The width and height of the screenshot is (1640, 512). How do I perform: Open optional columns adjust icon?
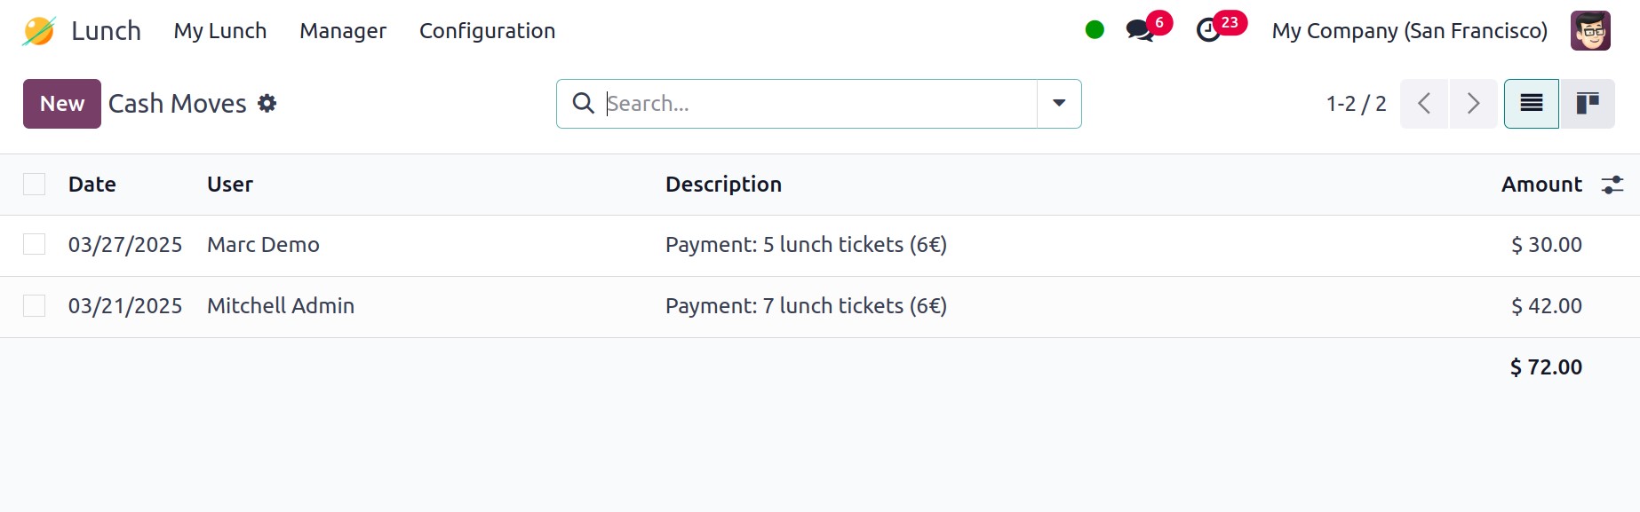click(1612, 185)
